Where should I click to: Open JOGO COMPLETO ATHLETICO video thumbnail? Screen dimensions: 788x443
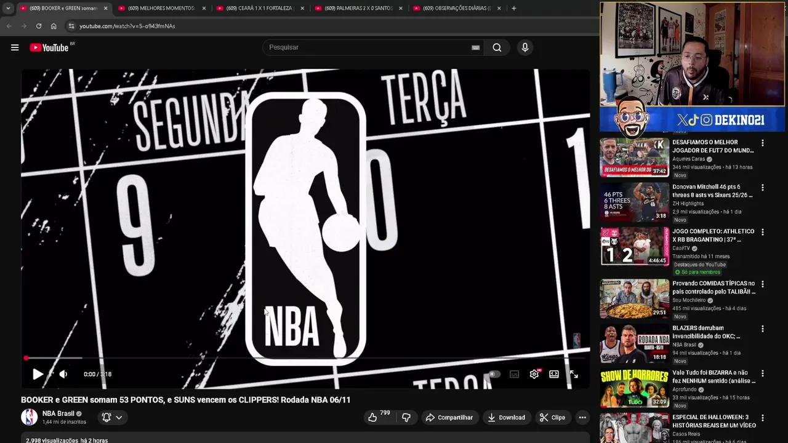tap(635, 246)
